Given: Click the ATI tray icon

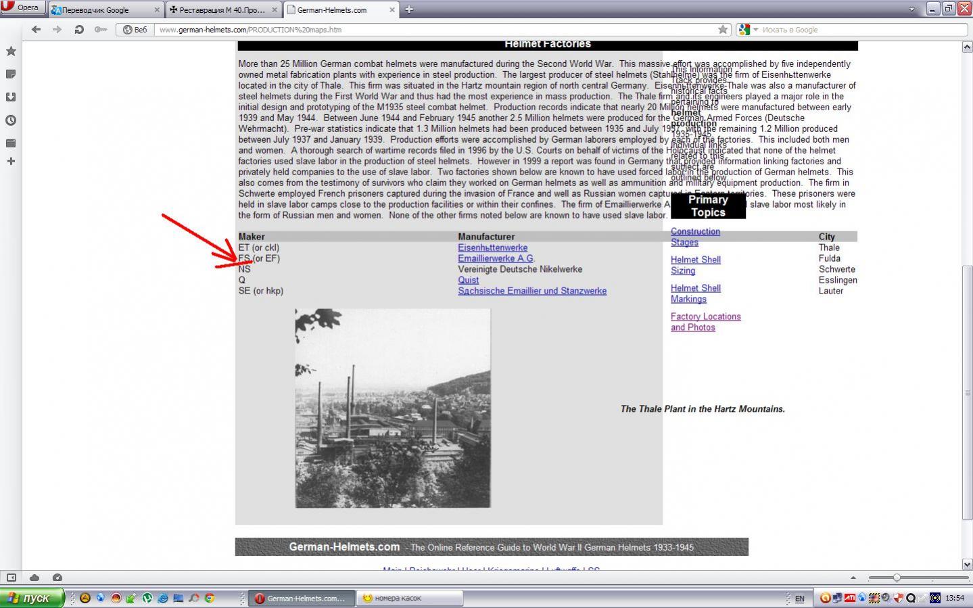Looking at the screenshot, I should [849, 598].
